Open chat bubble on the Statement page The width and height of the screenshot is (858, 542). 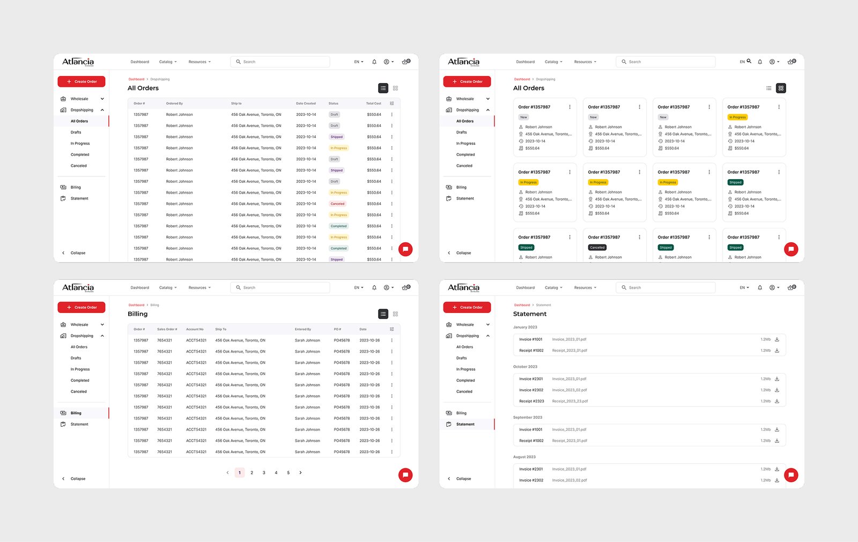791,475
